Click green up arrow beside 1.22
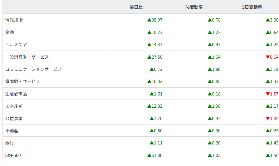This screenshot has height=166, width=279. (210, 32)
